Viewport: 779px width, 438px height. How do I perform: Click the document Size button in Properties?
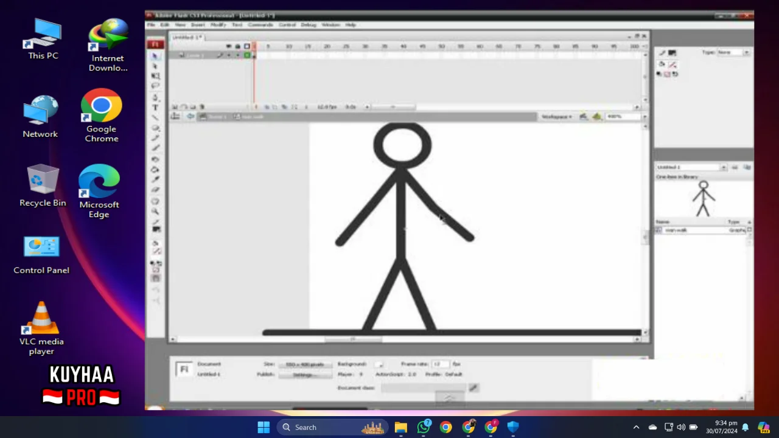pyautogui.click(x=305, y=364)
